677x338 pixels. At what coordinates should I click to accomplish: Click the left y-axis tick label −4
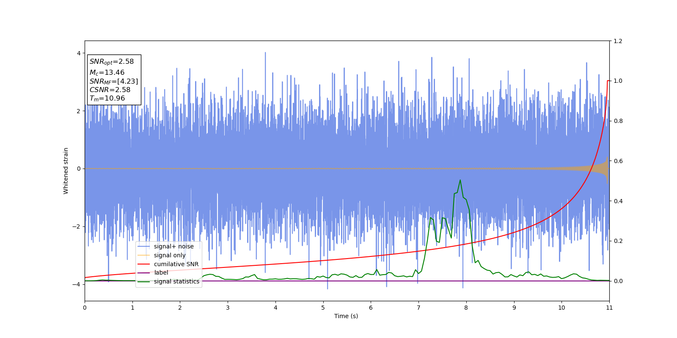pyautogui.click(x=77, y=284)
